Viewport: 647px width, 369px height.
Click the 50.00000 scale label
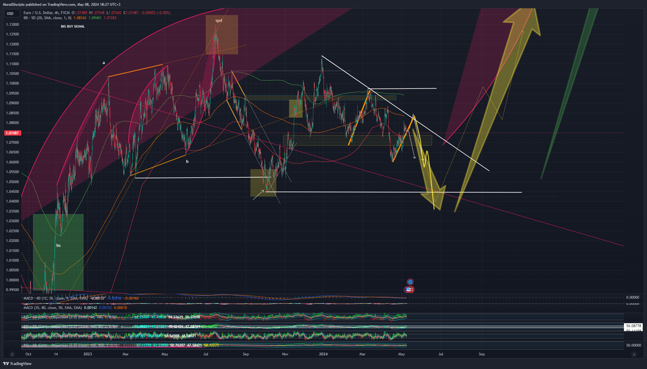click(634, 345)
